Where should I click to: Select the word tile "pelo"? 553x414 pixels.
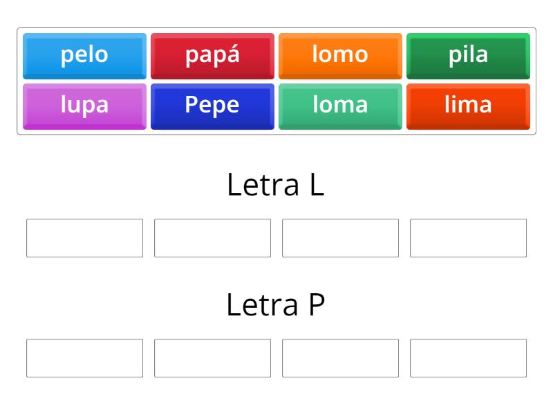(x=84, y=55)
